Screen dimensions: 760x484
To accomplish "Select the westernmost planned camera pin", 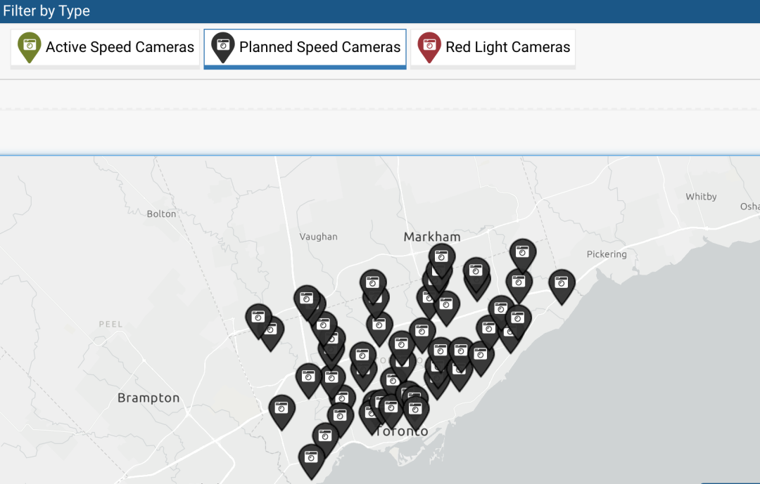I will 258,321.
